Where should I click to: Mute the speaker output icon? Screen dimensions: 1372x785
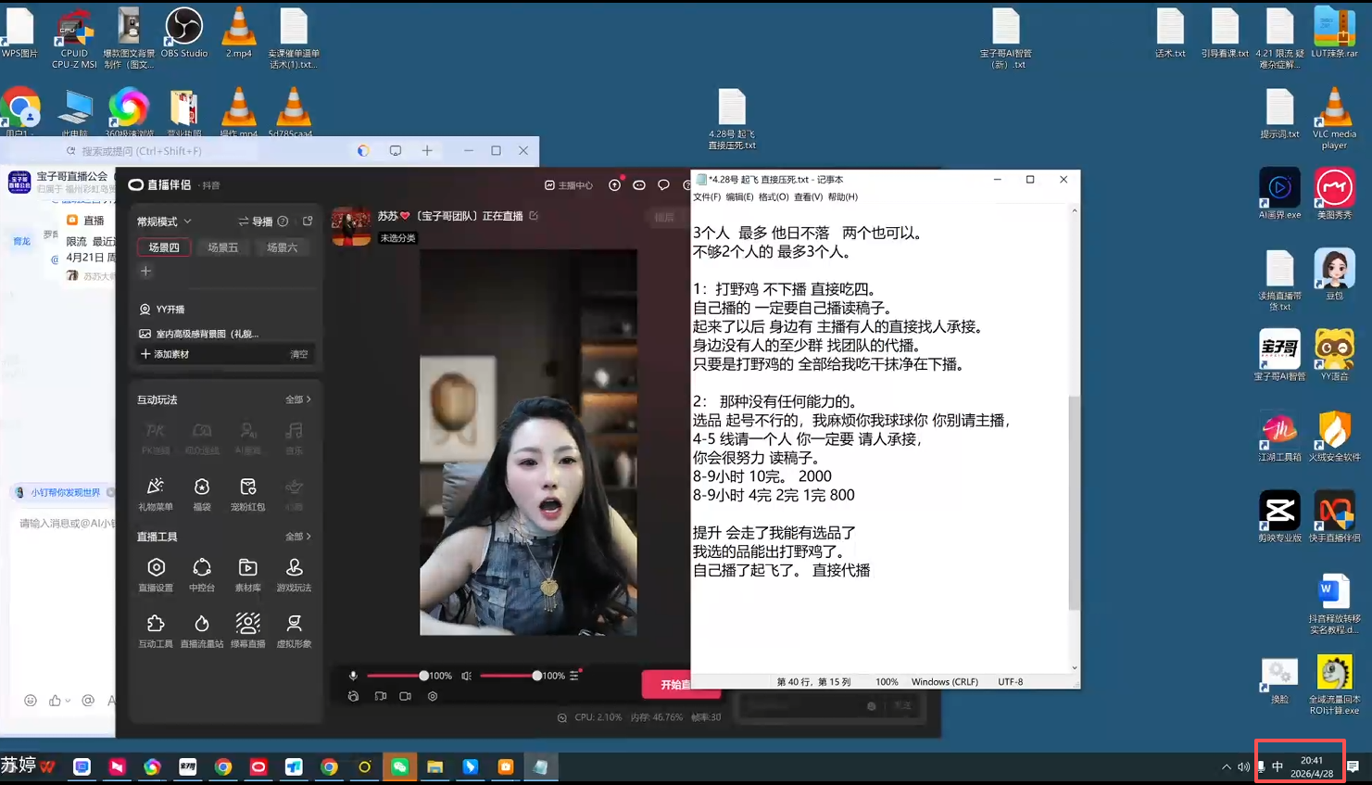click(467, 676)
